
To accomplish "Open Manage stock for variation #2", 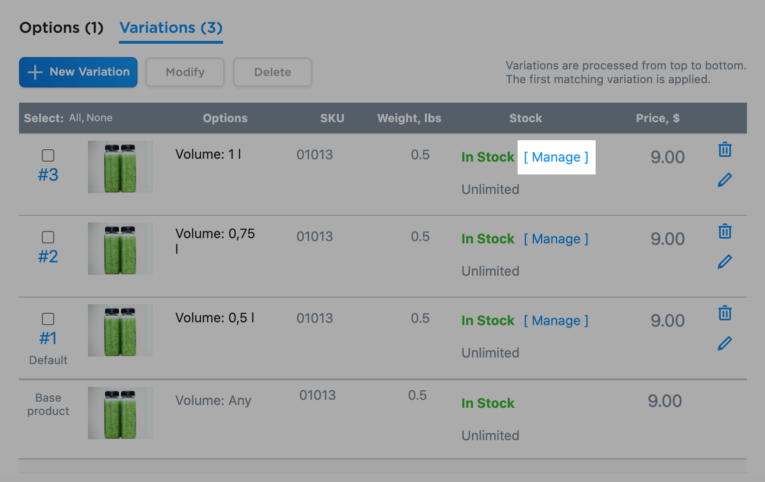I will coord(556,239).
